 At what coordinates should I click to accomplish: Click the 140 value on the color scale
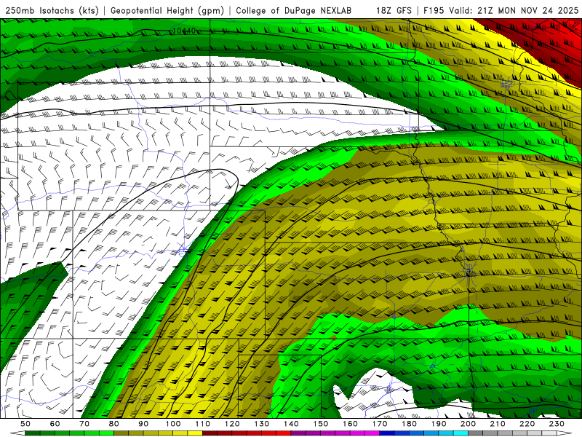pos(291,424)
